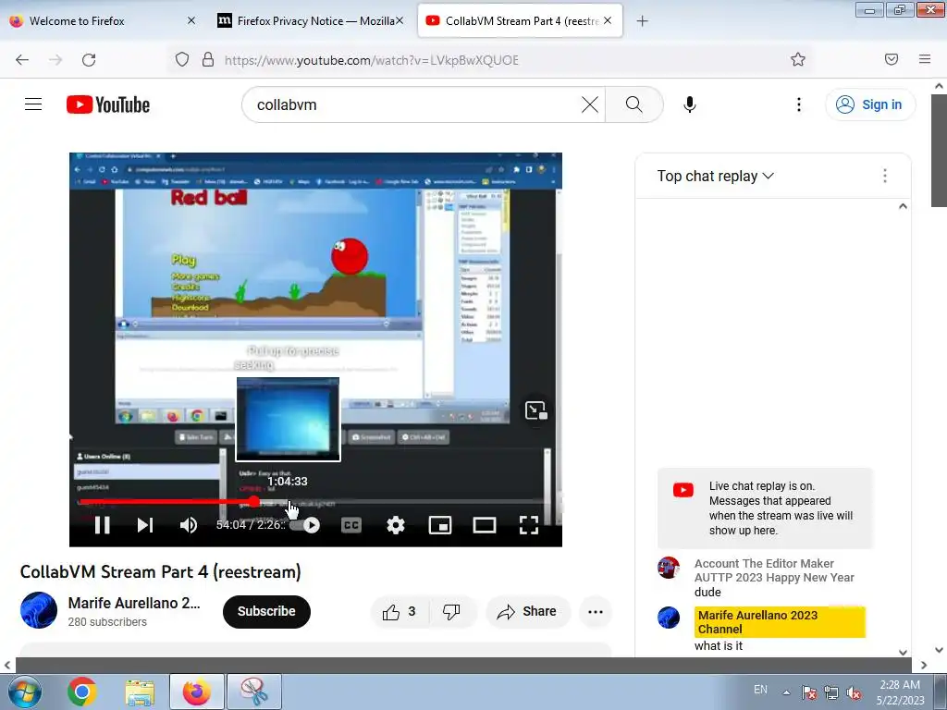Open Snipping Tool from the taskbar

[x=254, y=692]
